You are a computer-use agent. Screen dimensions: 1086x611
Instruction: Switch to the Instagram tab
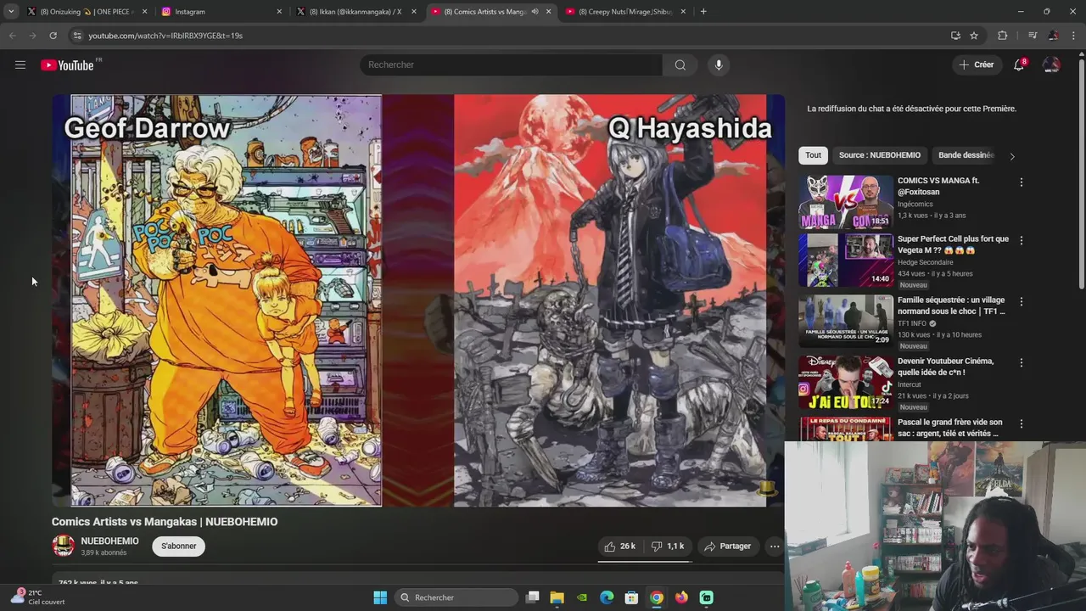click(221, 12)
